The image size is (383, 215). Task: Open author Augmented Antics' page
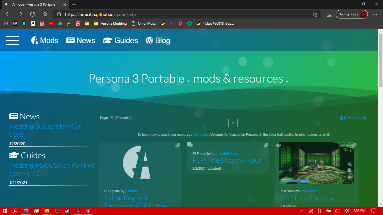coord(225,154)
